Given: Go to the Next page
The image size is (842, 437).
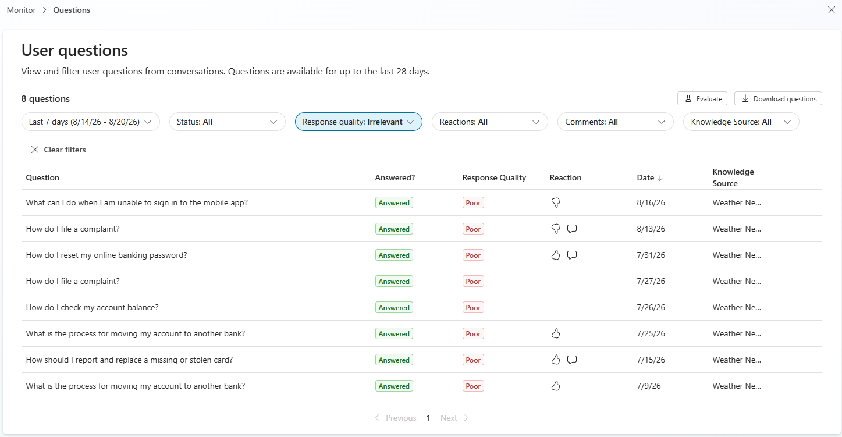Looking at the screenshot, I should (454, 418).
